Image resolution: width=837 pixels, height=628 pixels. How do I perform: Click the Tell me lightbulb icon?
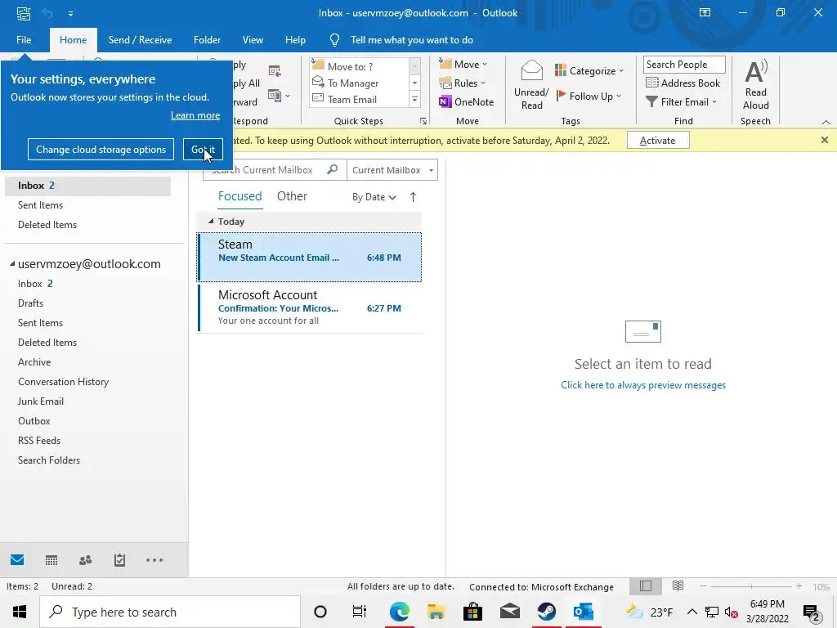tap(334, 40)
